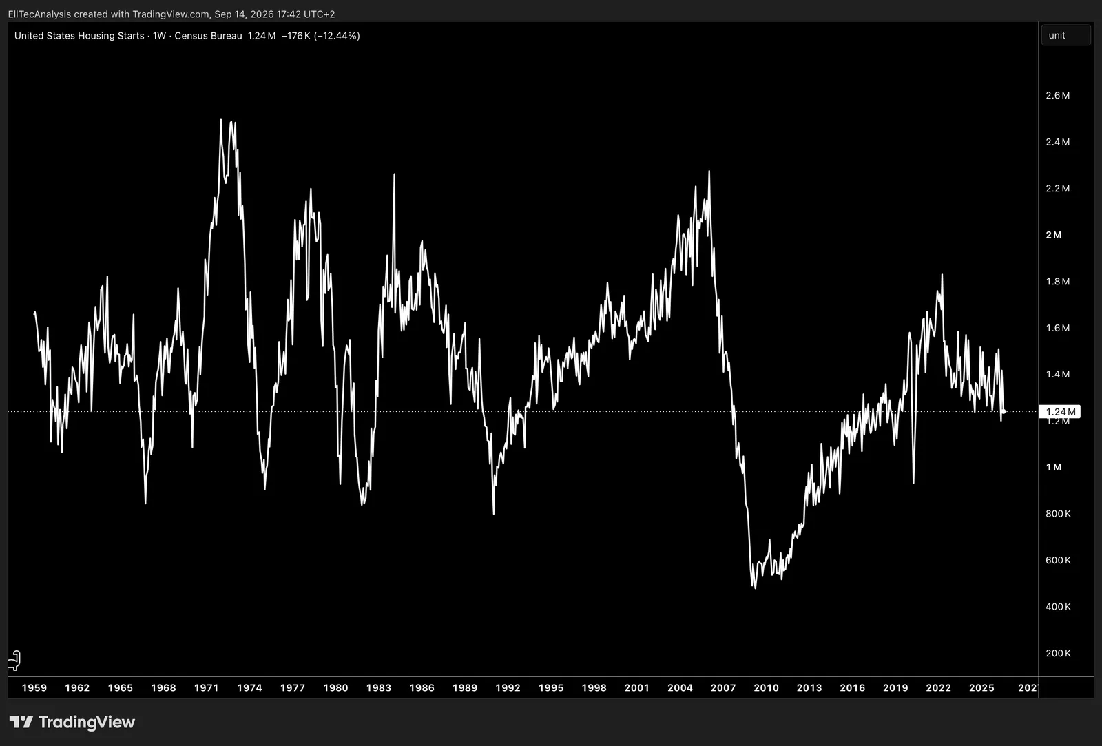Viewport: 1102px width, 746px height.
Task: Click the 2022 label on time axis
Action: pyautogui.click(x=939, y=687)
